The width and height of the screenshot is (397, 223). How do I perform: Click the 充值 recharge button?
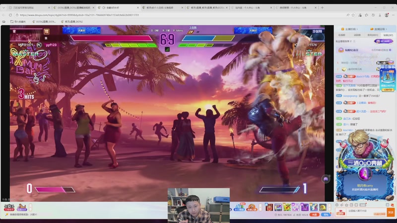pos(315,215)
